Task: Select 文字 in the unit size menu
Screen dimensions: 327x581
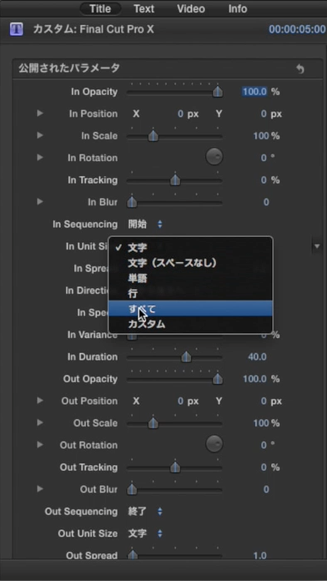Action: (190, 248)
